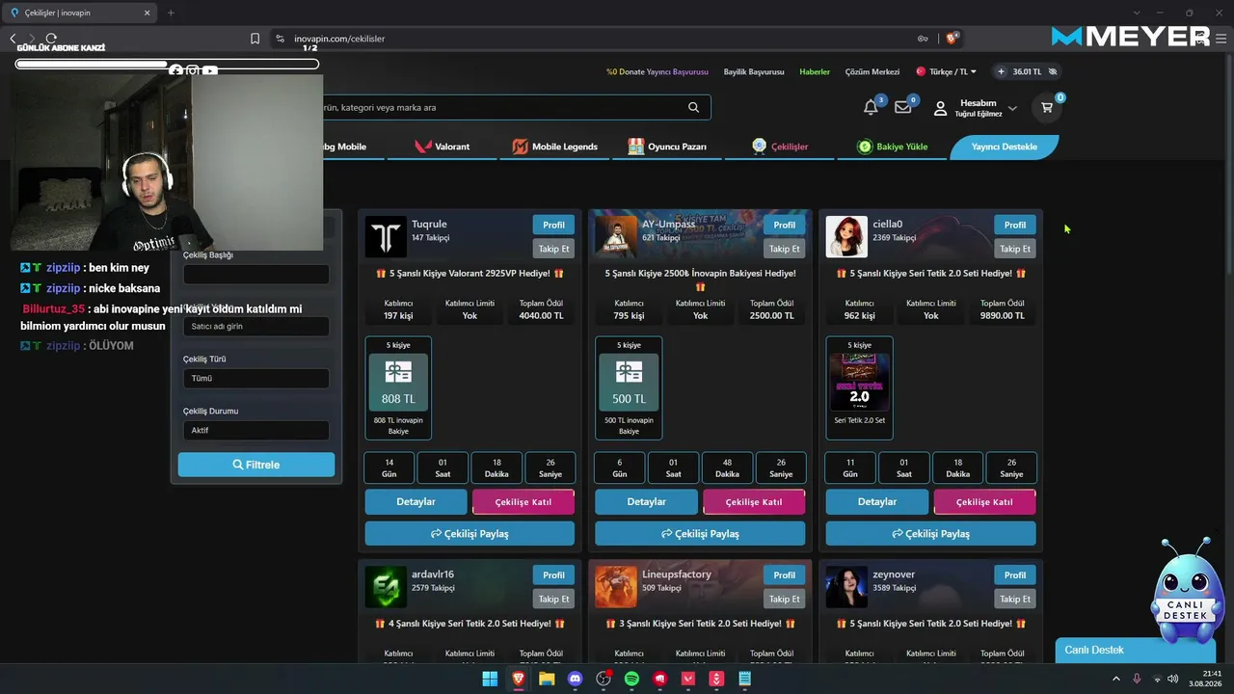
Task: Open the Çözüm Merkezi link
Action: pos(872,71)
